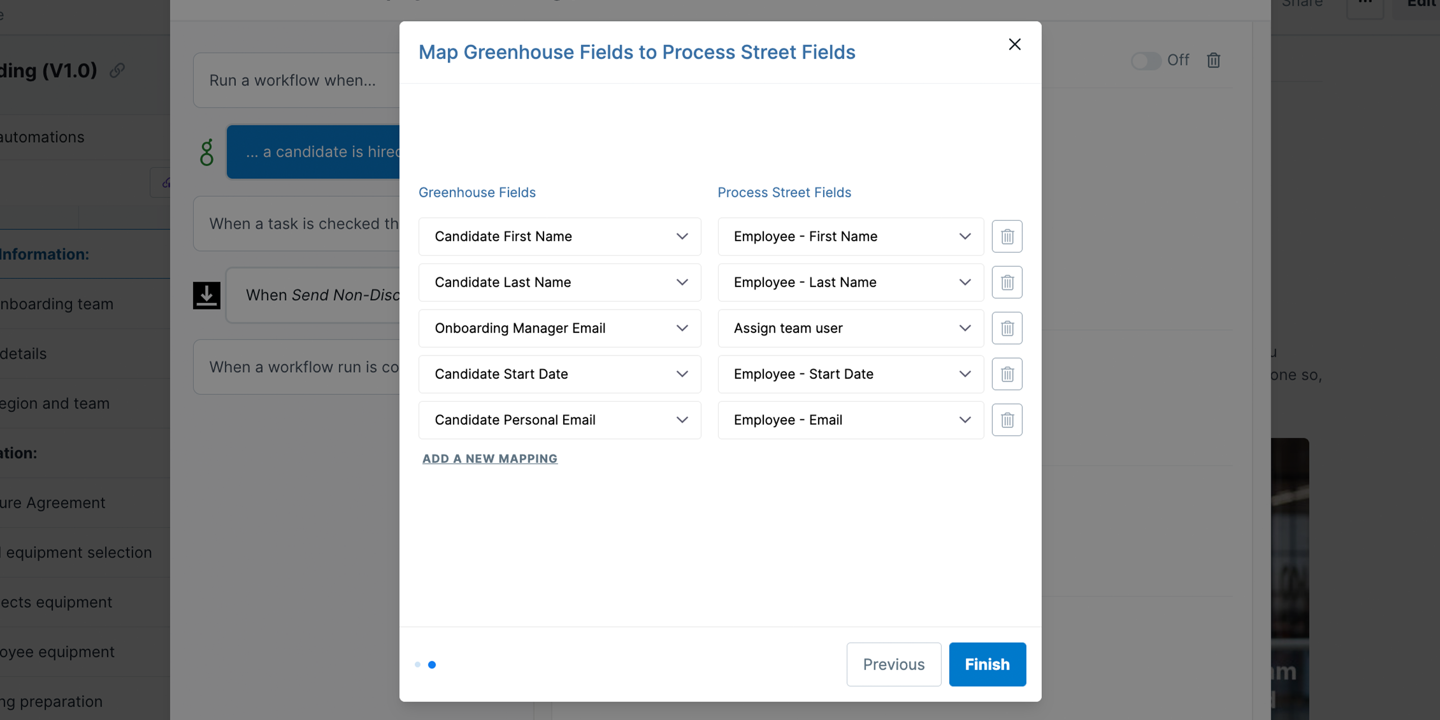Image resolution: width=1440 pixels, height=720 pixels.
Task: Click the Greenhouse logo icon beside trigger
Action: point(207,152)
